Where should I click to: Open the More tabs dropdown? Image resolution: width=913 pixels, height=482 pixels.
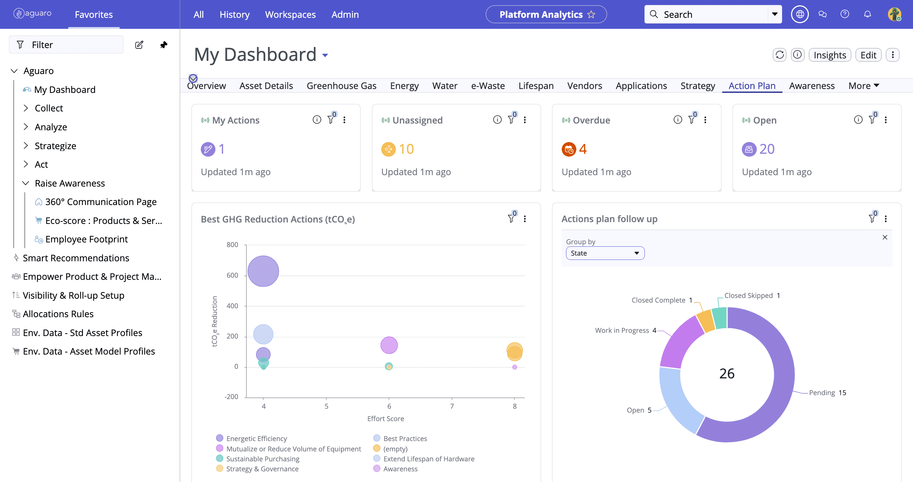[x=863, y=86]
